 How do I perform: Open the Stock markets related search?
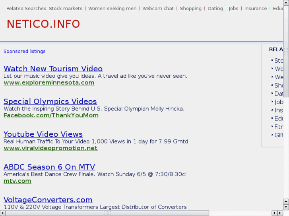click(x=66, y=8)
